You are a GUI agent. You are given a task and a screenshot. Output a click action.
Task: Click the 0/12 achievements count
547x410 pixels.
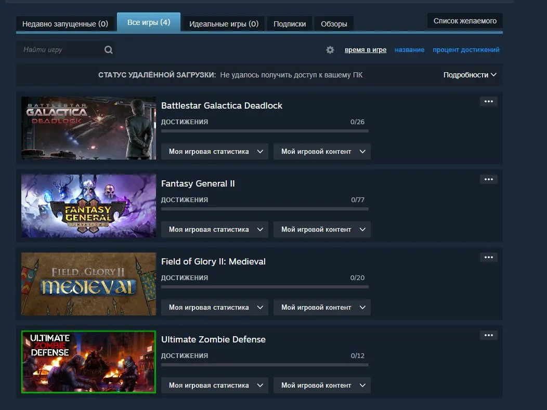(x=358, y=355)
